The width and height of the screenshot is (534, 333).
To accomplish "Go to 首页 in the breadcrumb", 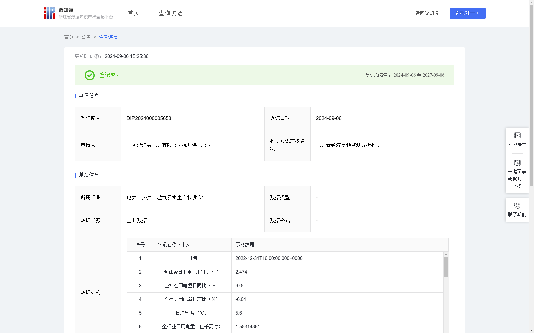I will click(69, 37).
